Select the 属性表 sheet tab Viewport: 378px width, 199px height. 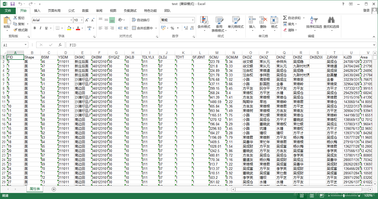pos(35,189)
